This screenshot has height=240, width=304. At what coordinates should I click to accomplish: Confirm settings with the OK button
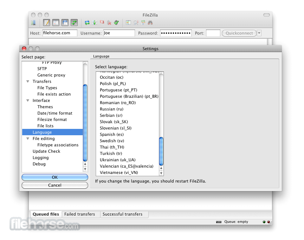(55, 177)
